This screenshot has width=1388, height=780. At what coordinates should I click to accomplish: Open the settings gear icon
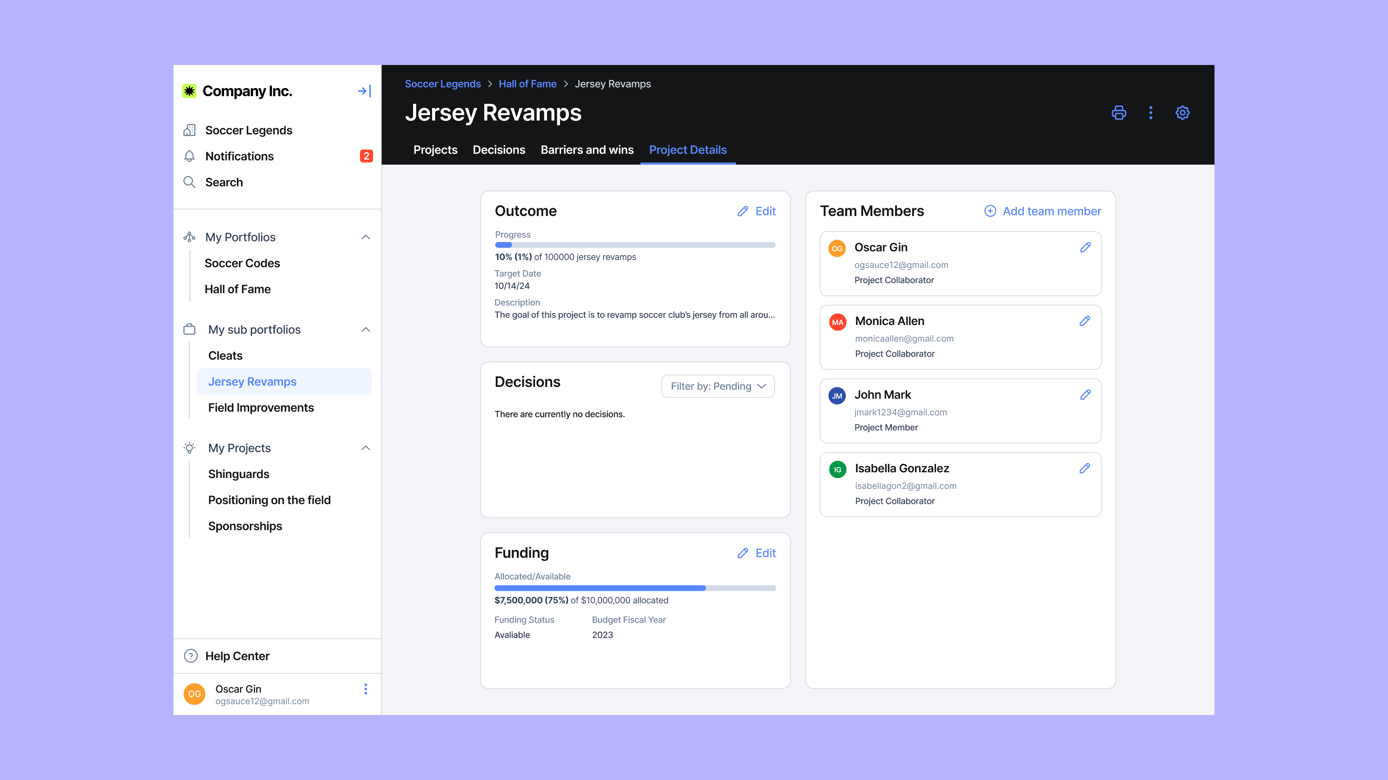tap(1182, 112)
